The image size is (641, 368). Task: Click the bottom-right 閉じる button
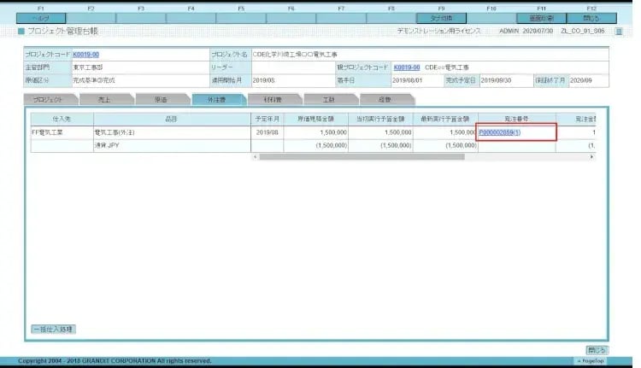(597, 350)
